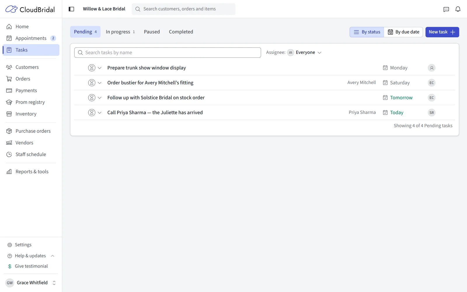Click the New task button
The height and width of the screenshot is (292, 467).
pos(442,32)
